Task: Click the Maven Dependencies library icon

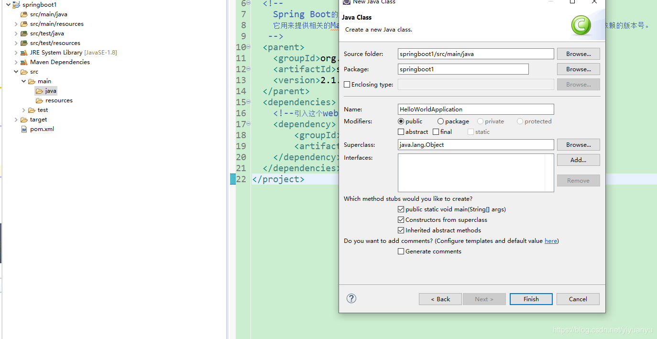Action: tap(24, 62)
